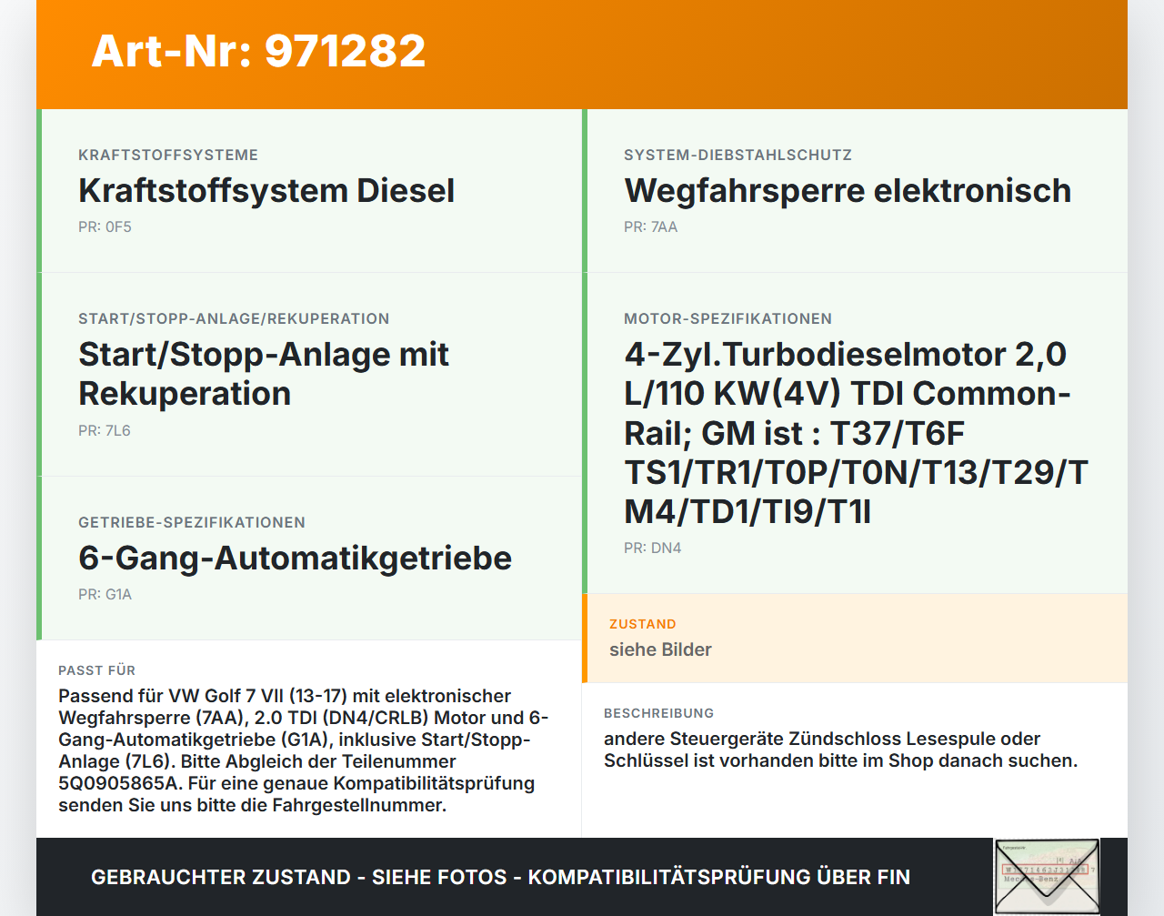Click the Art-Nr: 971282 title
The image size is (1164, 916).
tap(258, 52)
